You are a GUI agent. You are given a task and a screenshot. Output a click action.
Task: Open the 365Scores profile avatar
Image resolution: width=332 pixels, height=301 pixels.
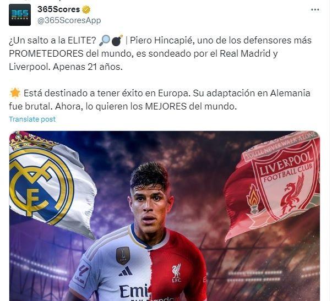[x=20, y=15]
